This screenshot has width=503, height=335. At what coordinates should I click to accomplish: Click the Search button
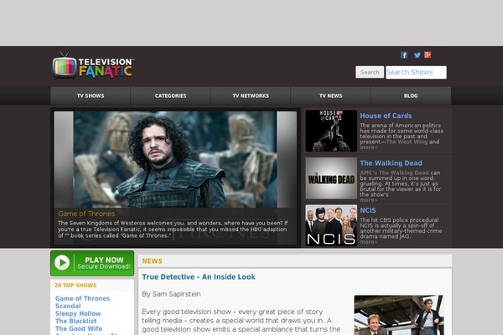tap(370, 72)
